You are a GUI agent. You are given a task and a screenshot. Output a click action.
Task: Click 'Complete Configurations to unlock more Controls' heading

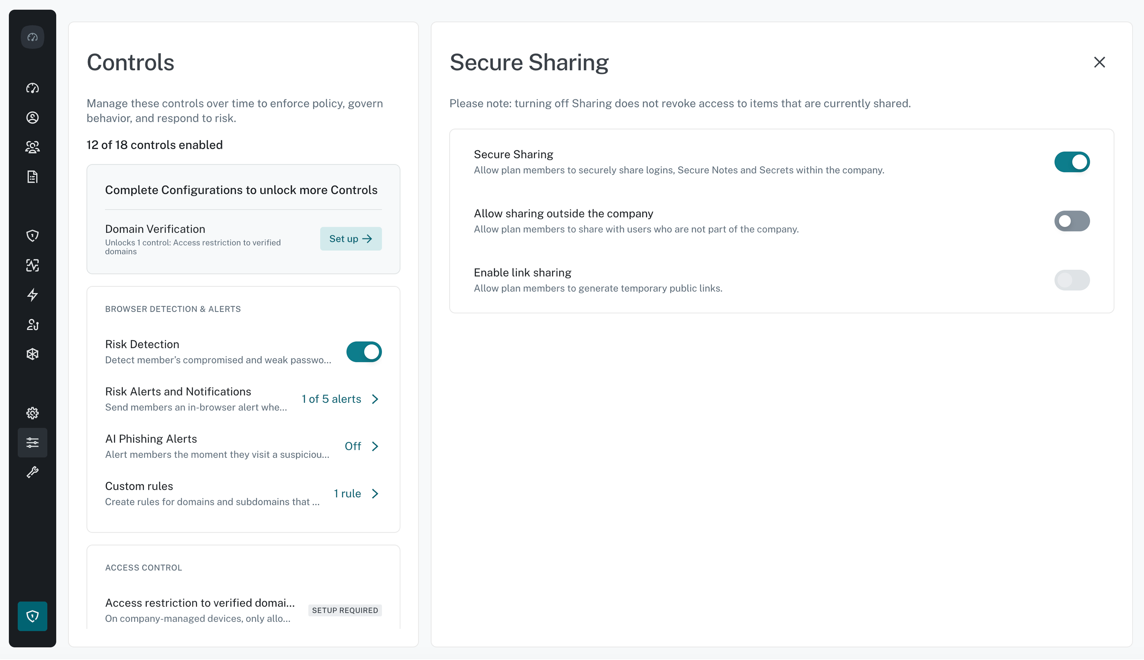click(241, 190)
